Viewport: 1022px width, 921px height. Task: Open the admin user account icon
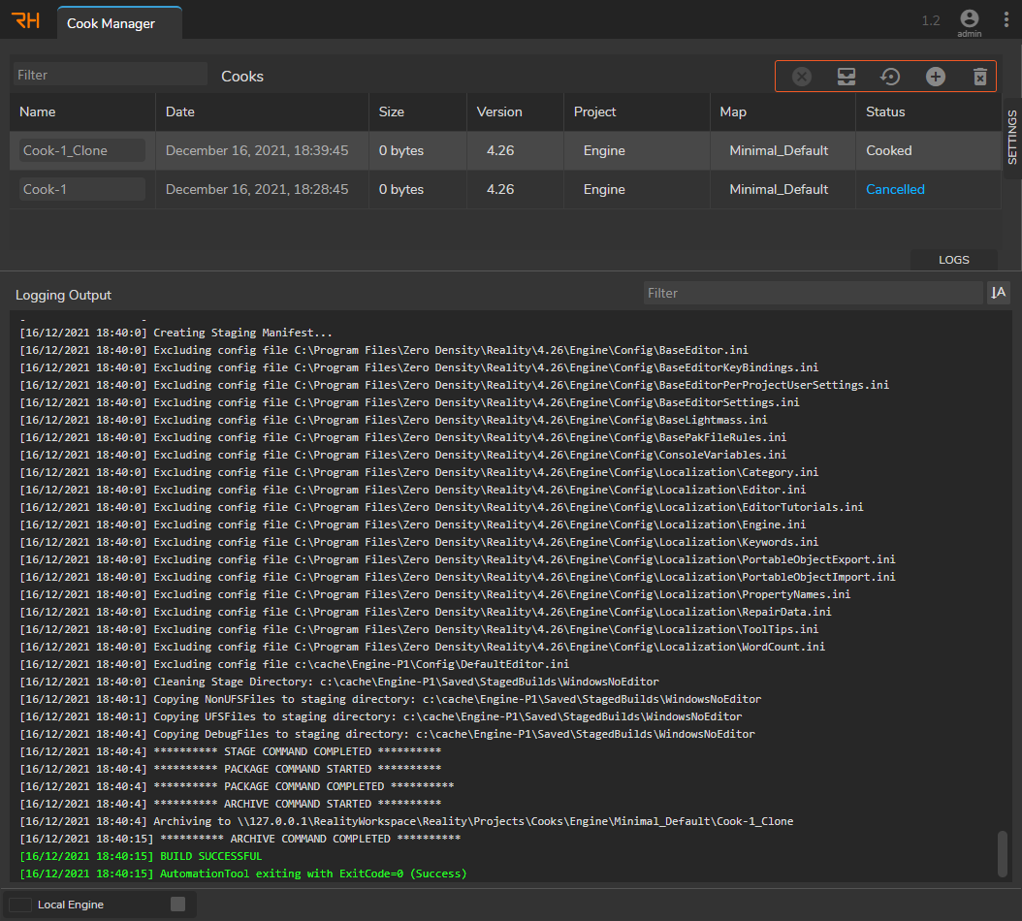pyautogui.click(x=970, y=18)
